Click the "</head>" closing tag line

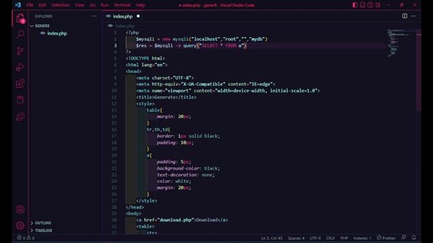point(135,207)
